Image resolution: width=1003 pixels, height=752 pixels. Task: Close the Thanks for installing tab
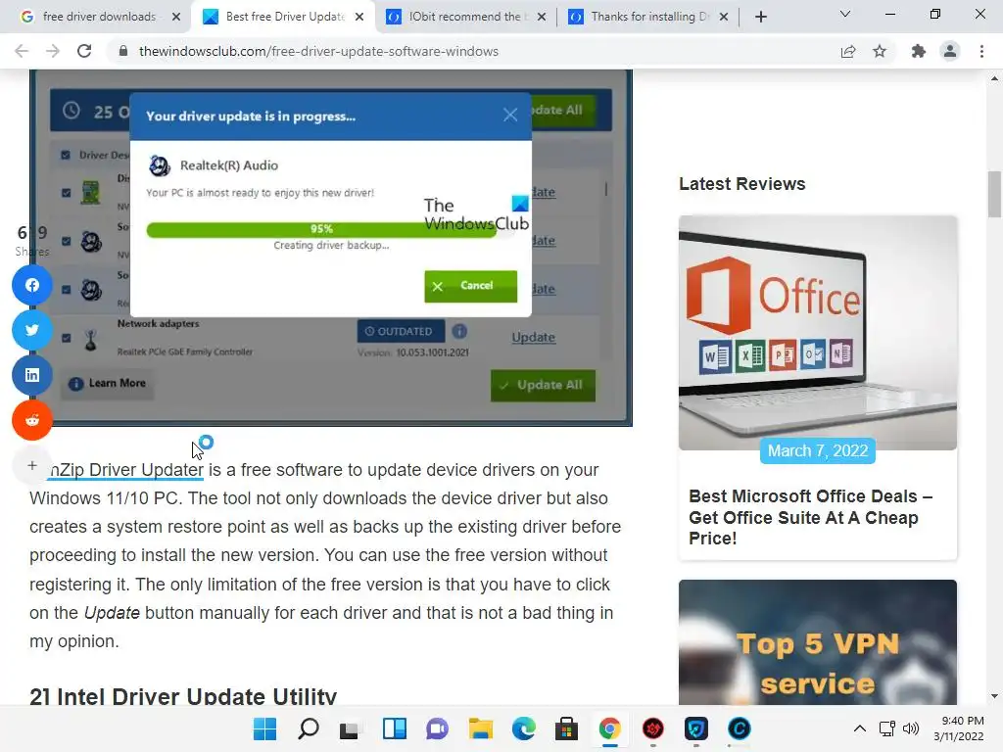724,17
